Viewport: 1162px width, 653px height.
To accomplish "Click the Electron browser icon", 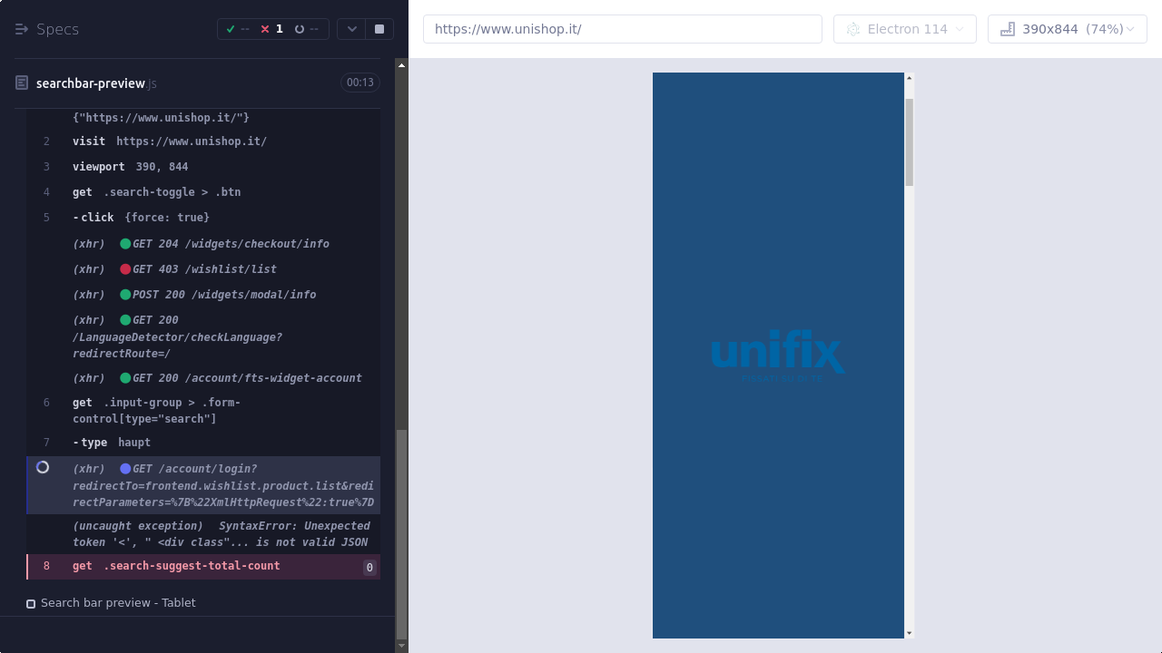I will coord(852,29).
